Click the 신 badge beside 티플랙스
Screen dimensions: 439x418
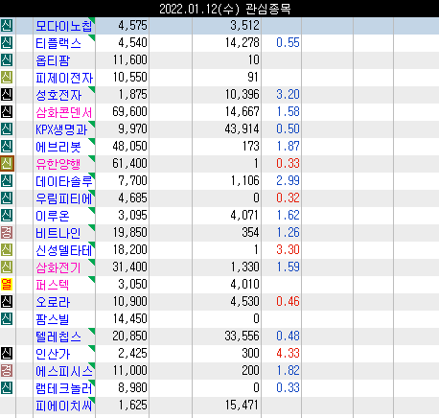[x=7, y=43]
